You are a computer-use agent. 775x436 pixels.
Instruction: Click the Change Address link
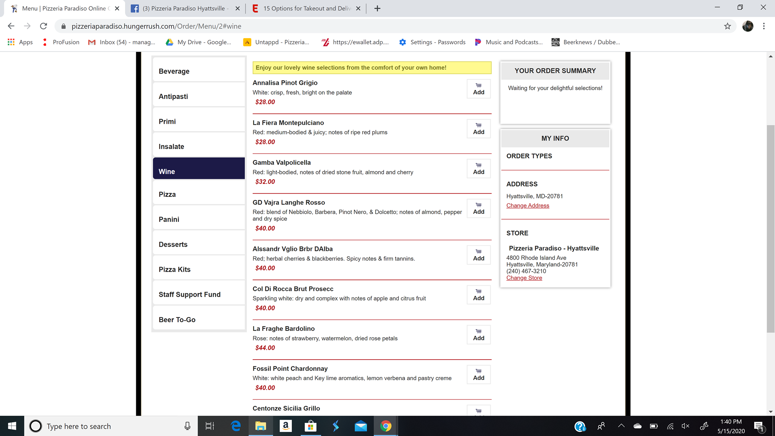[528, 206]
